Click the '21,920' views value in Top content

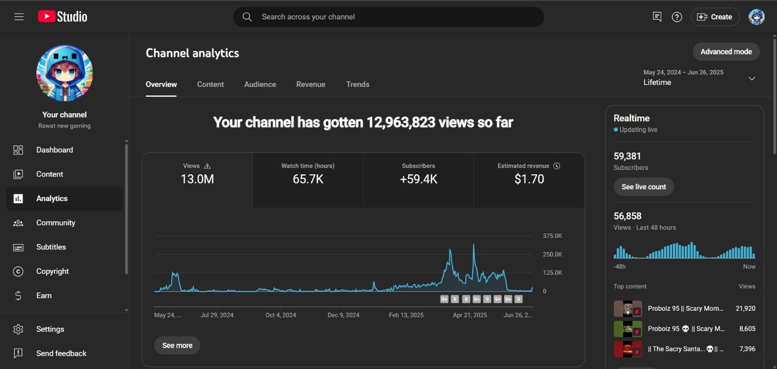[745, 309]
